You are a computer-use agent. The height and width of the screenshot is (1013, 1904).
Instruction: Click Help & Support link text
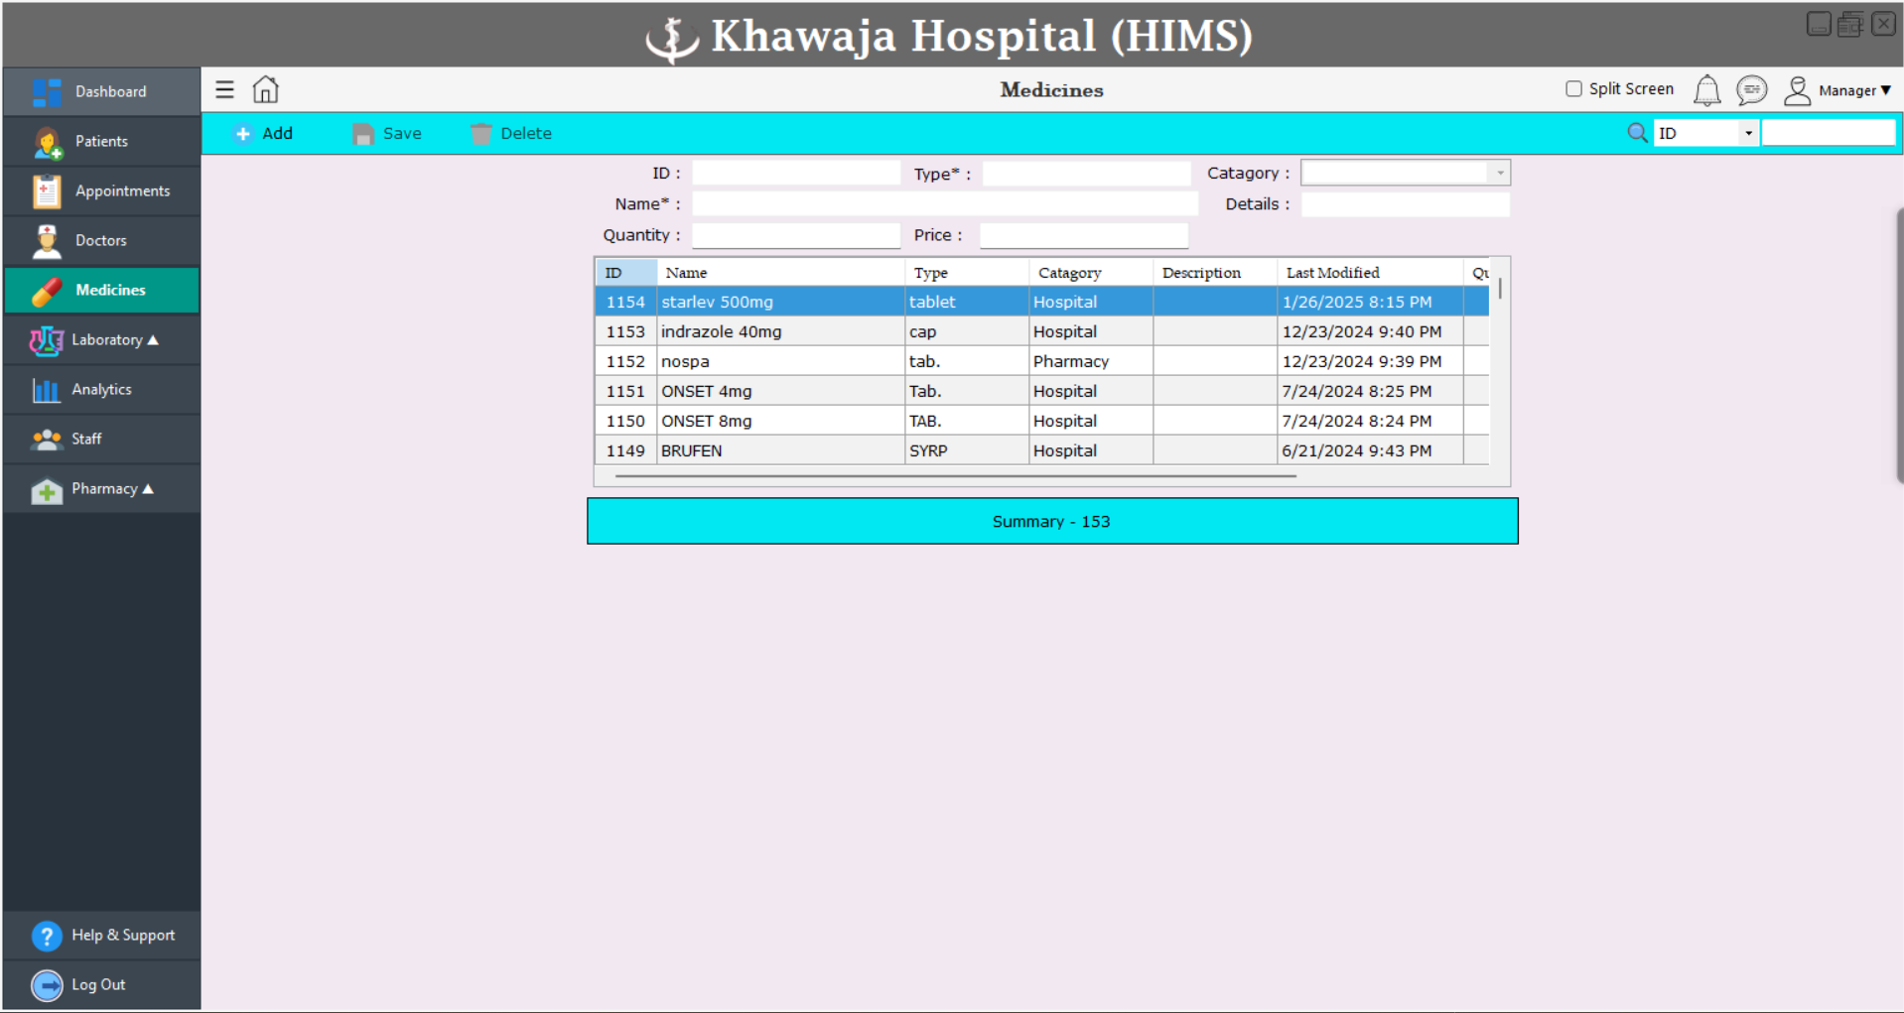tap(123, 935)
